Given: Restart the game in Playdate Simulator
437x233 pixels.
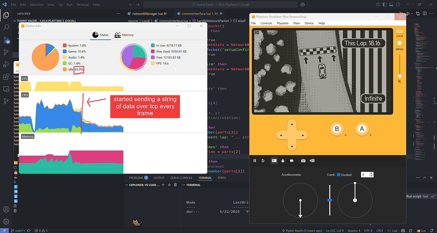Looking at the screenshot, I should tap(263, 160).
